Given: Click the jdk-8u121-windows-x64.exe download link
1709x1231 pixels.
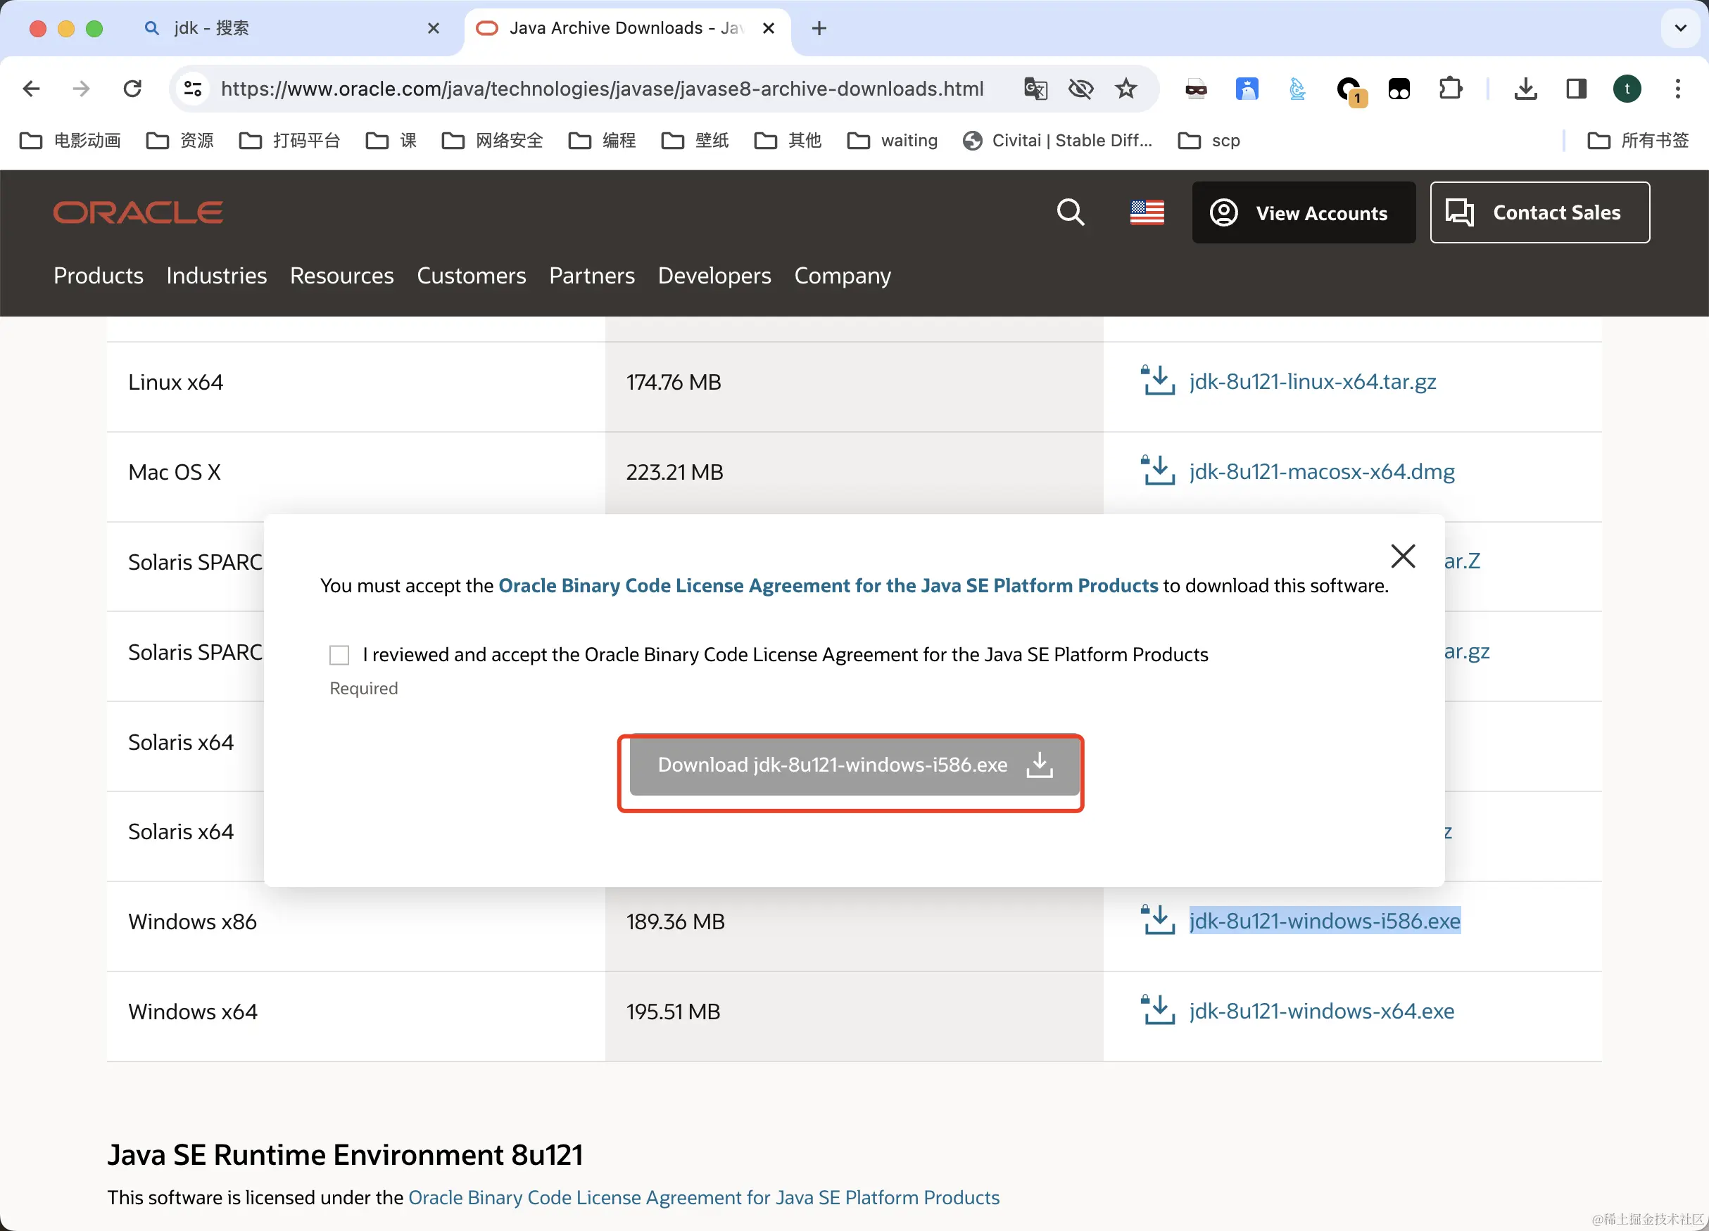Looking at the screenshot, I should [x=1321, y=1010].
